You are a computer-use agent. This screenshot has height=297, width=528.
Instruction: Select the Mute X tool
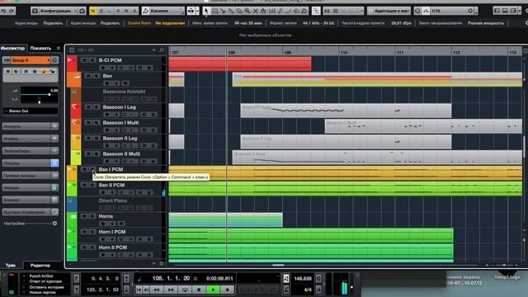pyautogui.click(x=256, y=11)
